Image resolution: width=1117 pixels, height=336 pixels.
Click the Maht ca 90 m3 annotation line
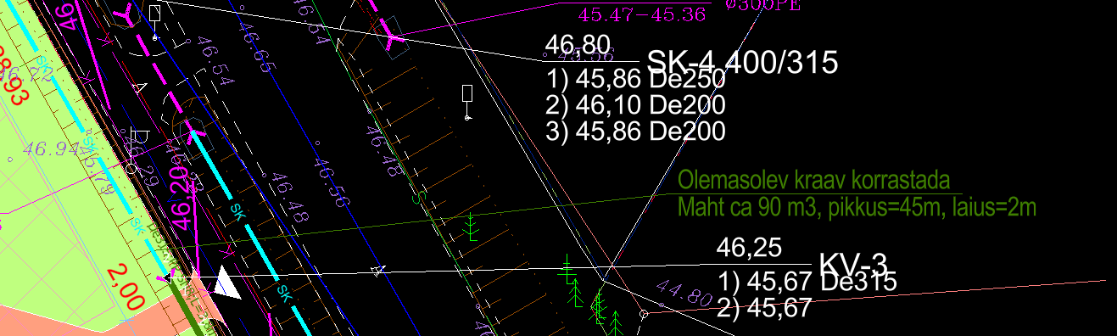coord(857,206)
